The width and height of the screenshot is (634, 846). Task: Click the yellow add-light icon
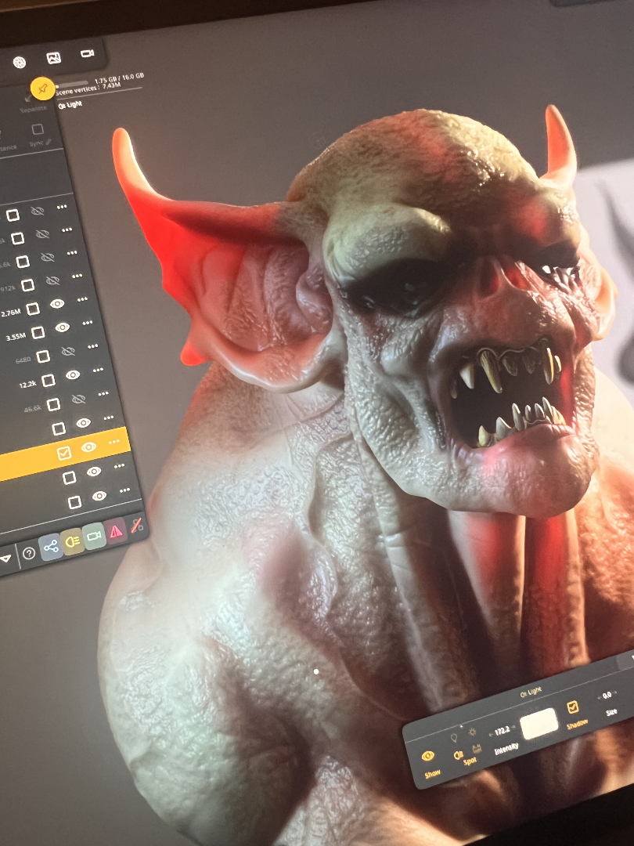coord(73,542)
